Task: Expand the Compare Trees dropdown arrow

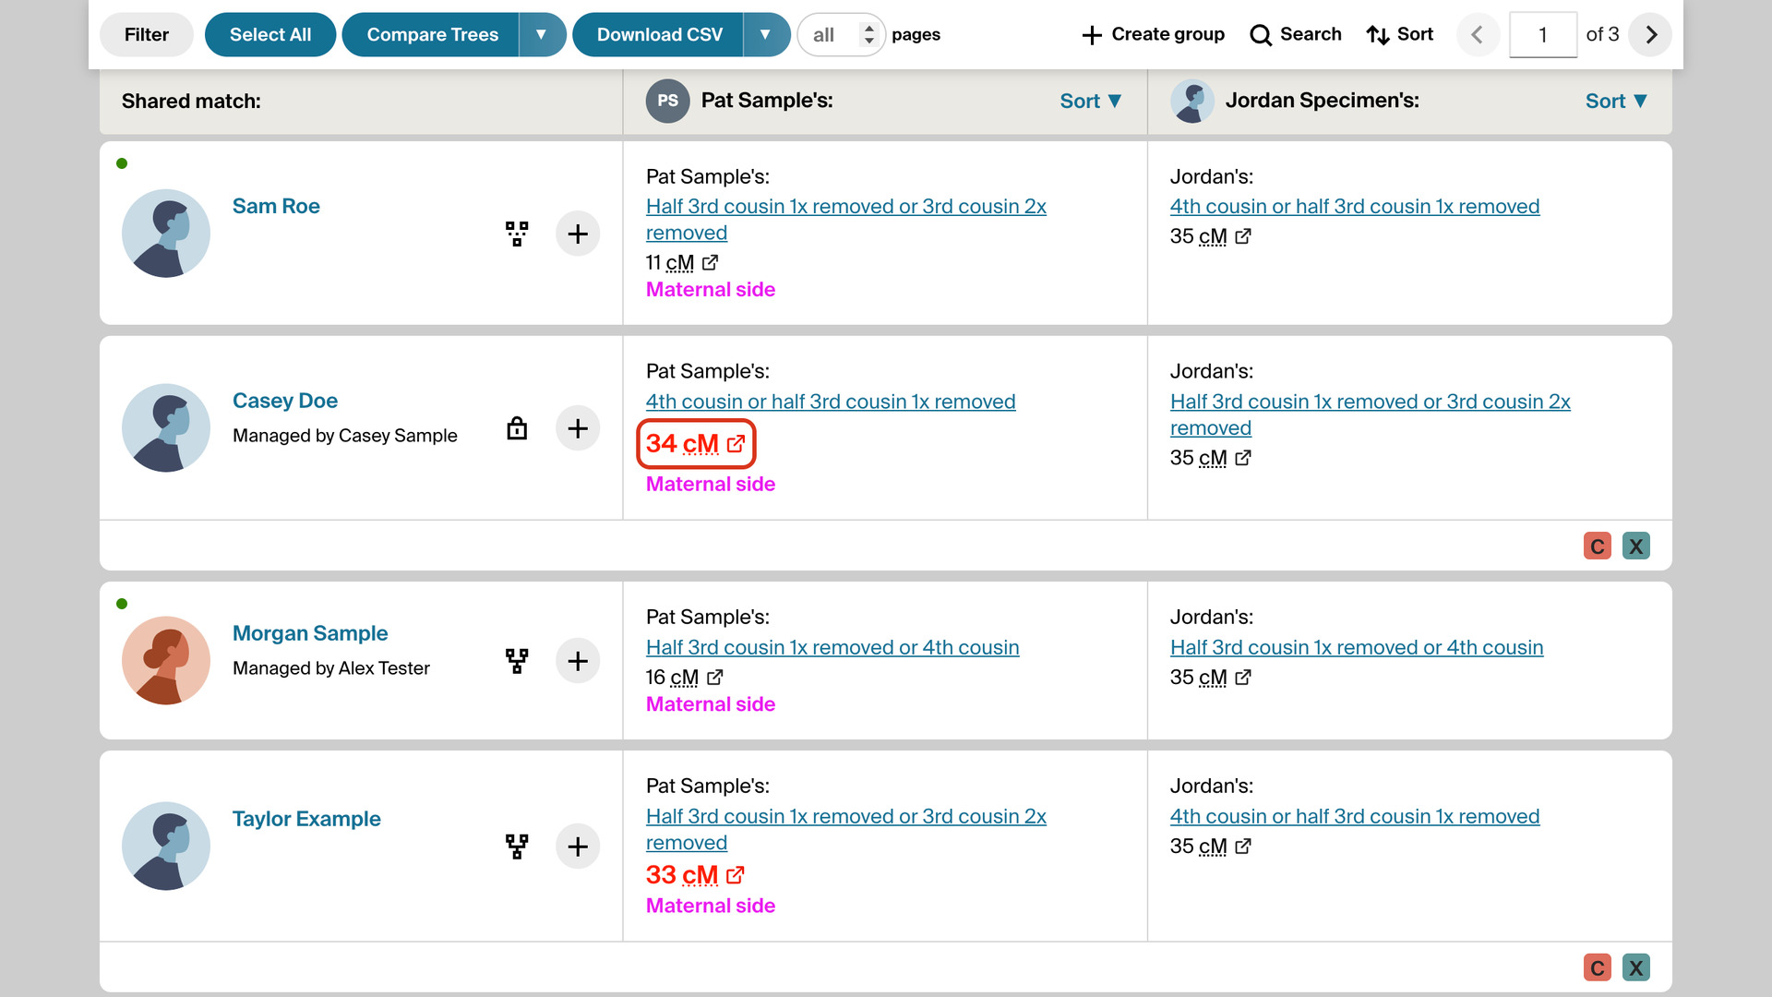Action: pyautogui.click(x=542, y=35)
